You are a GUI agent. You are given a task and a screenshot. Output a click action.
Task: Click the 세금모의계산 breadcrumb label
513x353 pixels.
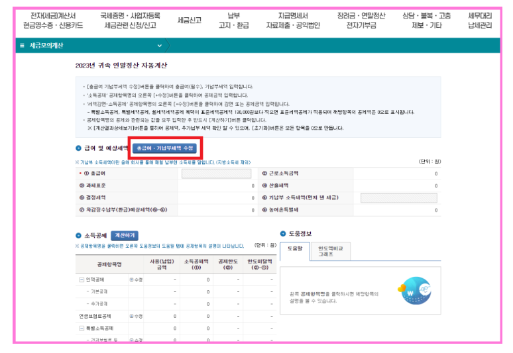(x=46, y=46)
